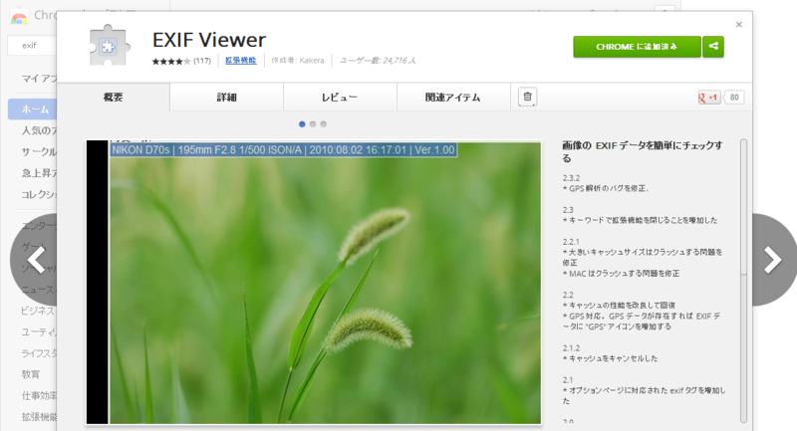Click the +1 count showing 80
The height and width of the screenshot is (431, 797).
click(x=734, y=97)
